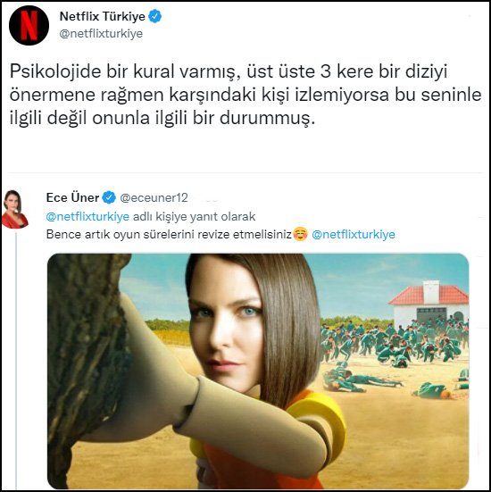Click the verified badge next to Ece Üner
This screenshot has width=491, height=492.
109,197
